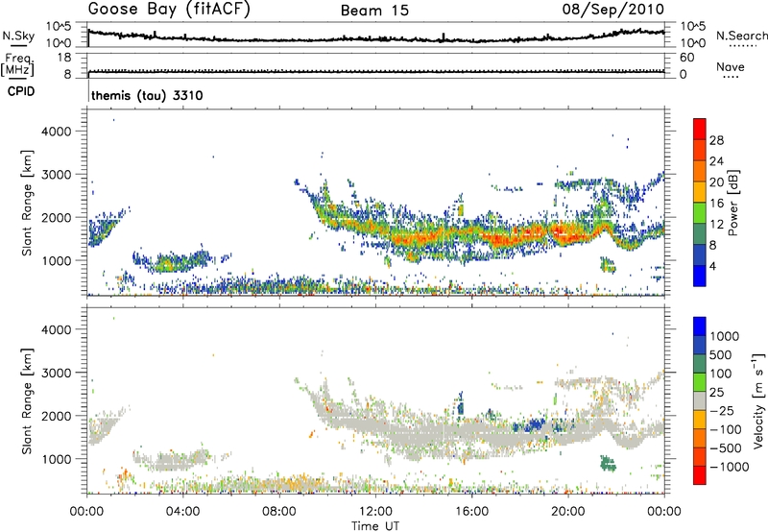Select the '1000' range tick on the velocity panel
Viewport: 768px width, 532px height.
[56, 459]
